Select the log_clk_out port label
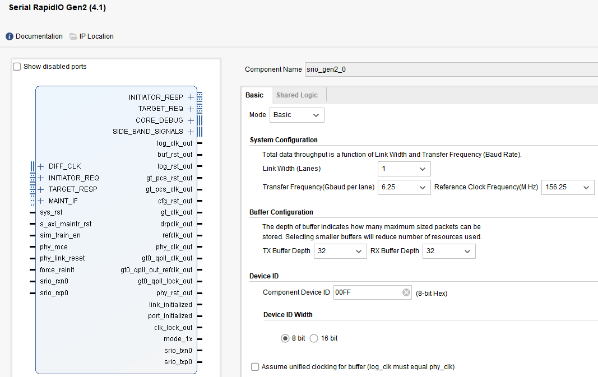 (175, 143)
